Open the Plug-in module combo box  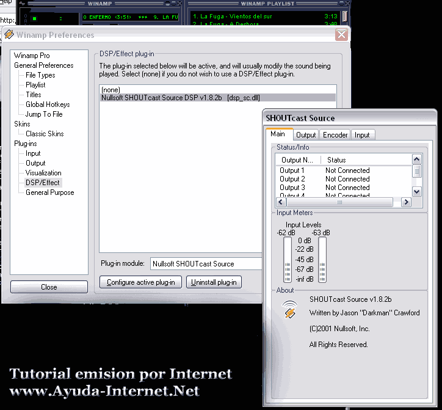[206, 264]
